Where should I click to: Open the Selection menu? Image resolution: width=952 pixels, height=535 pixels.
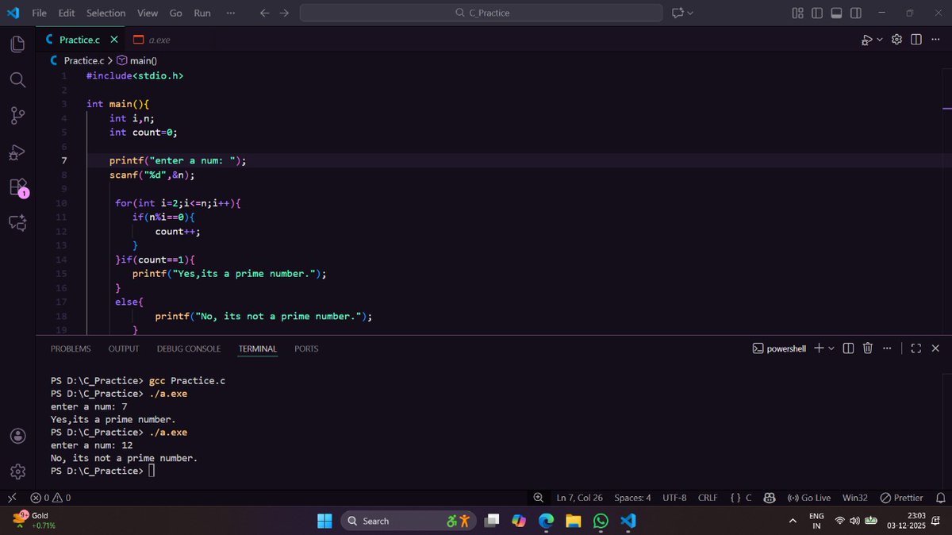pyautogui.click(x=106, y=13)
